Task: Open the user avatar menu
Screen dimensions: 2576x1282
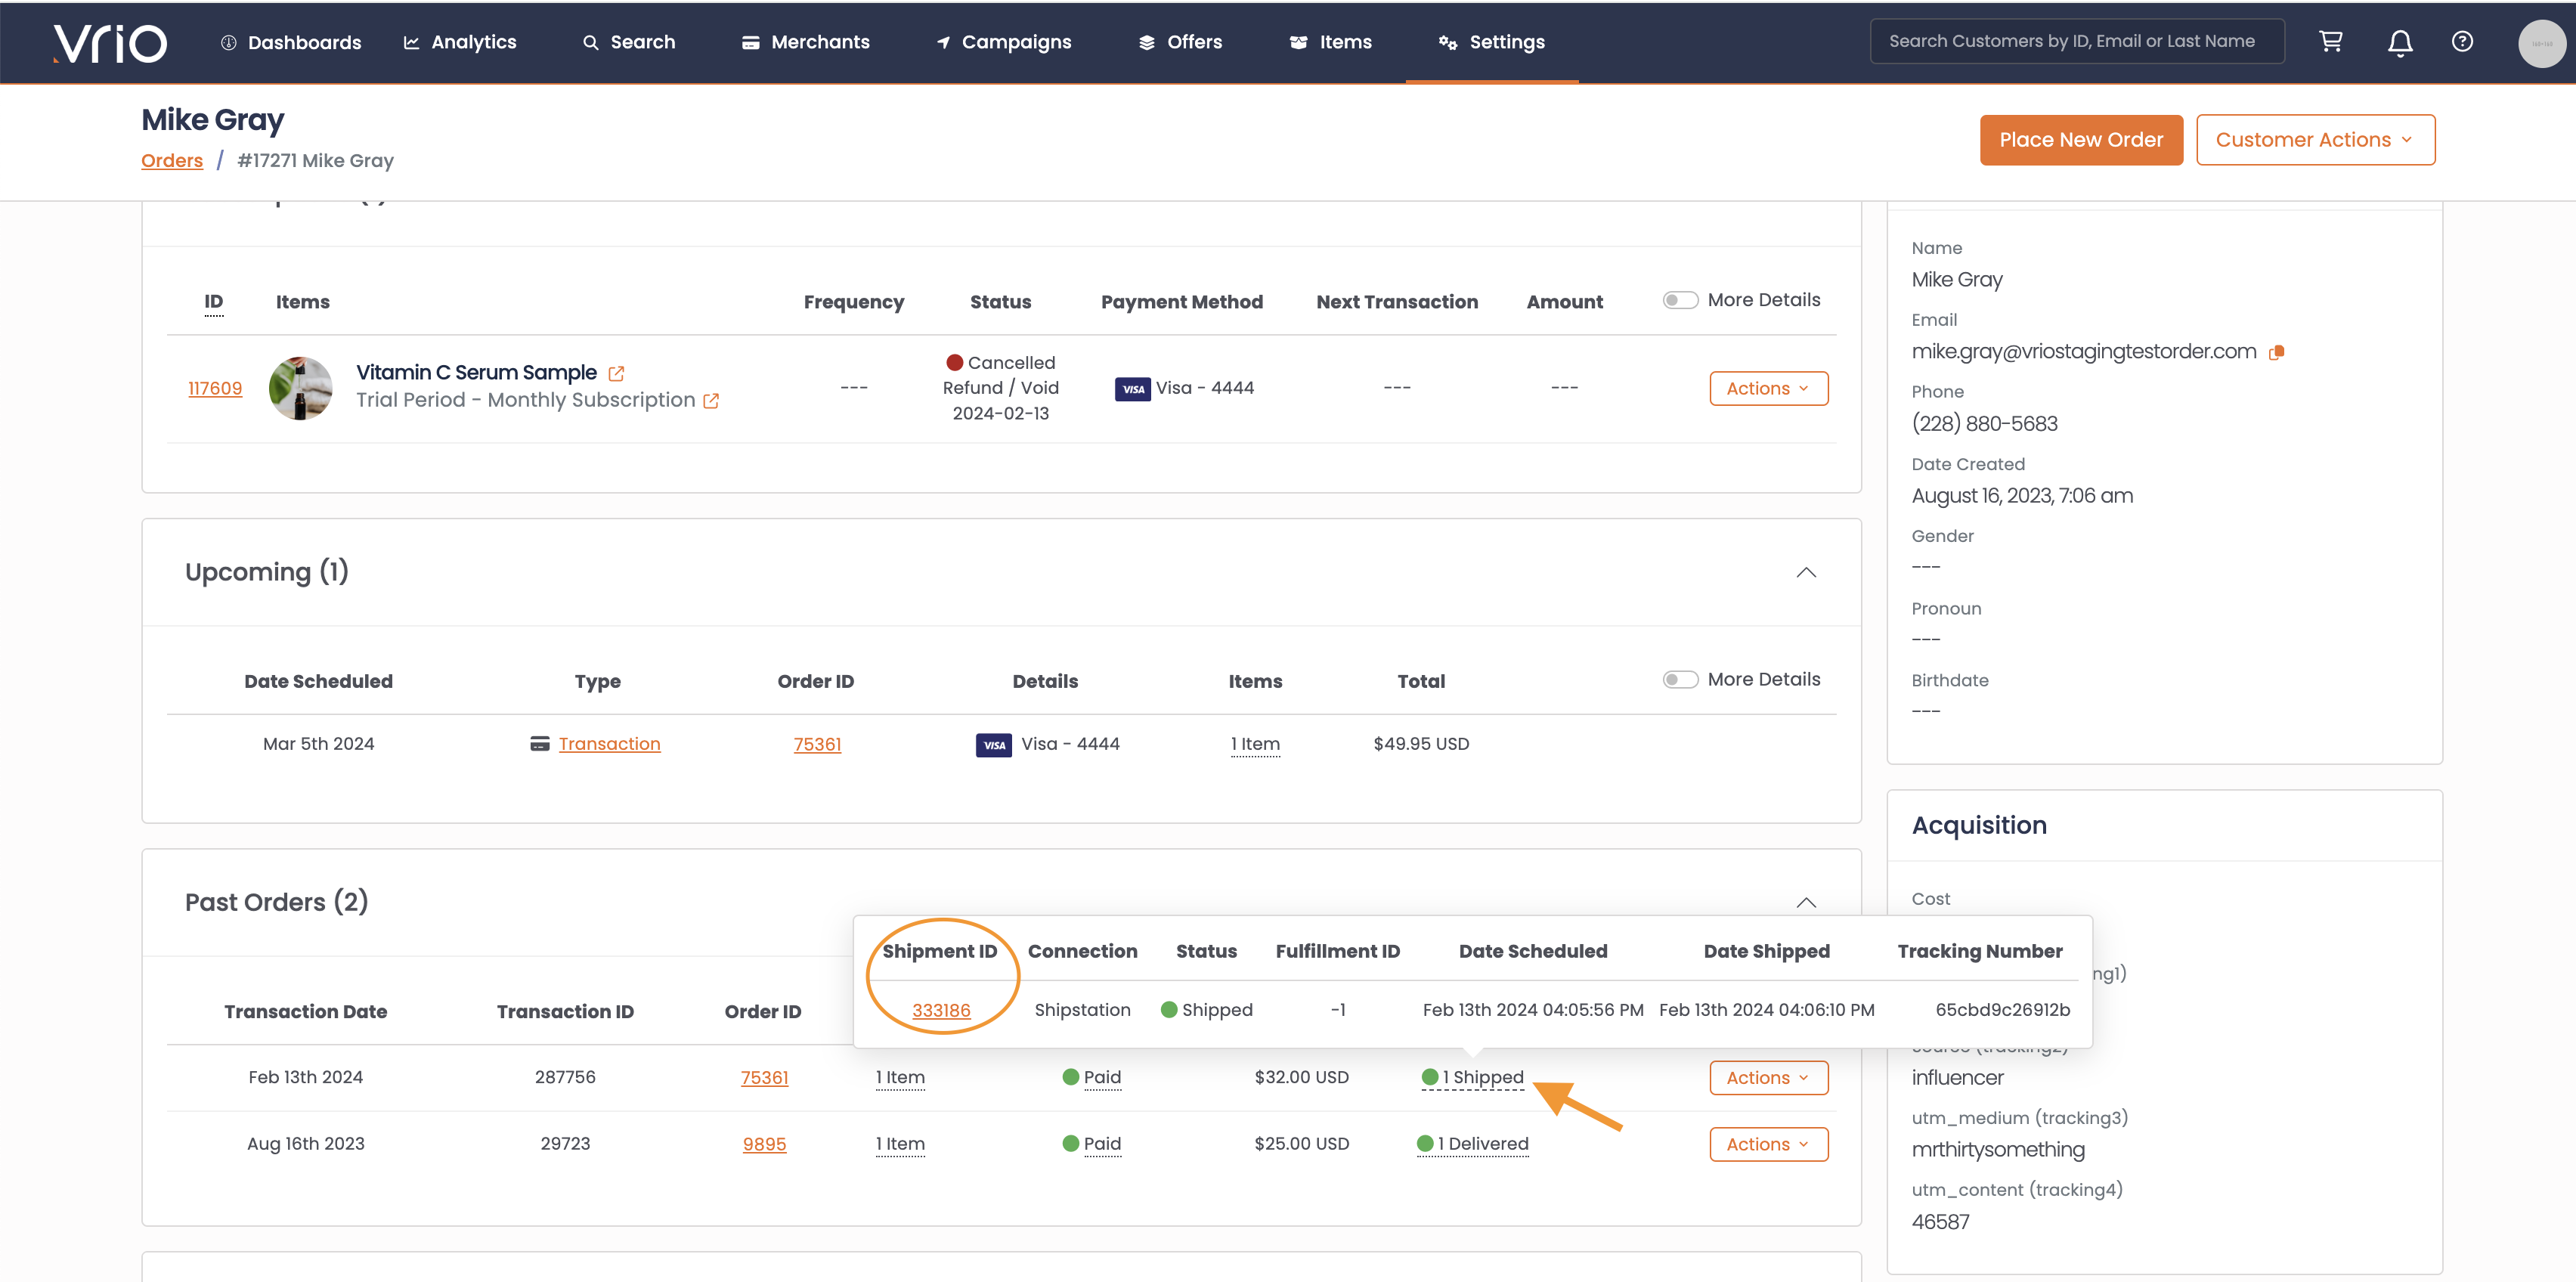Action: pos(2541,43)
